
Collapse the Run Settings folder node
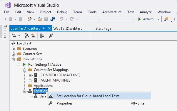[x=13, y=59]
